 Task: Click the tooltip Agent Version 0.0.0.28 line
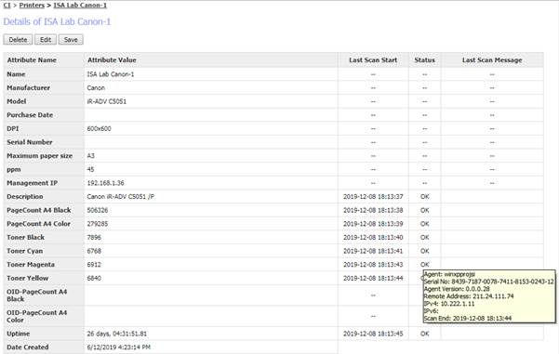[457, 289]
